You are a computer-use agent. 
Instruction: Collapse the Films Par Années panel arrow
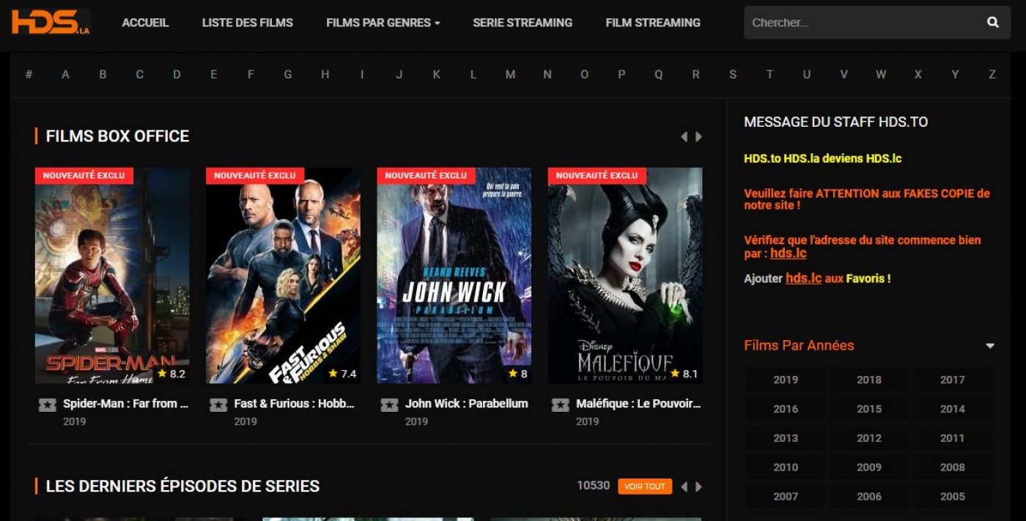click(x=990, y=346)
